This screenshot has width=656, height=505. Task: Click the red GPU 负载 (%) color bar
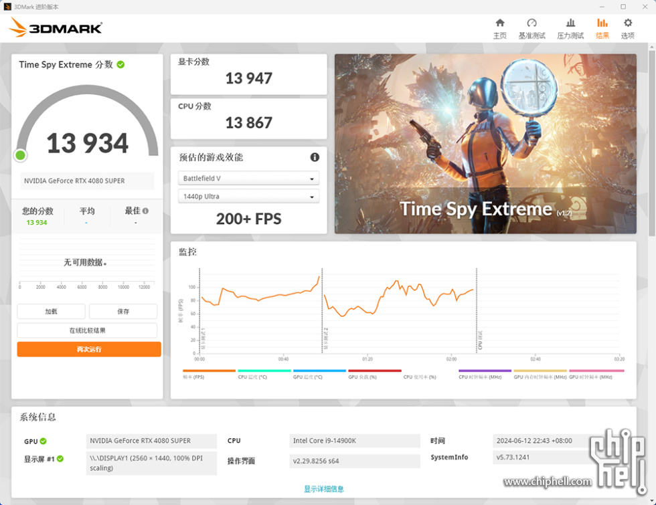click(375, 371)
